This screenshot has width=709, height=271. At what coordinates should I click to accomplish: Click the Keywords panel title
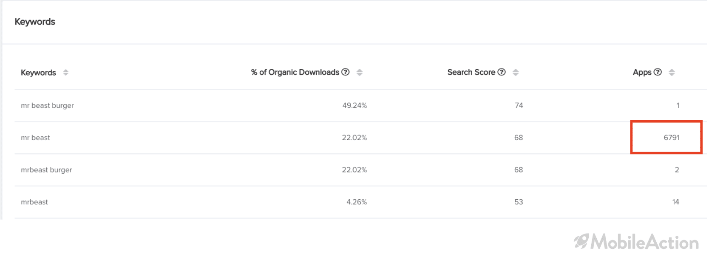point(35,22)
